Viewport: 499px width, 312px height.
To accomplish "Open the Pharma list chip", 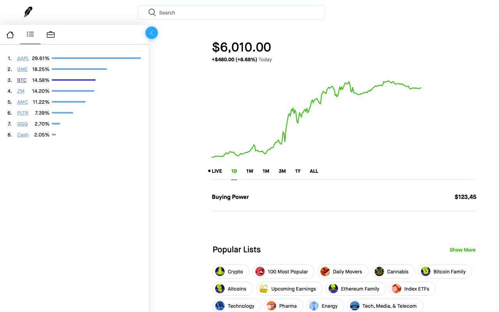I will pos(283,306).
